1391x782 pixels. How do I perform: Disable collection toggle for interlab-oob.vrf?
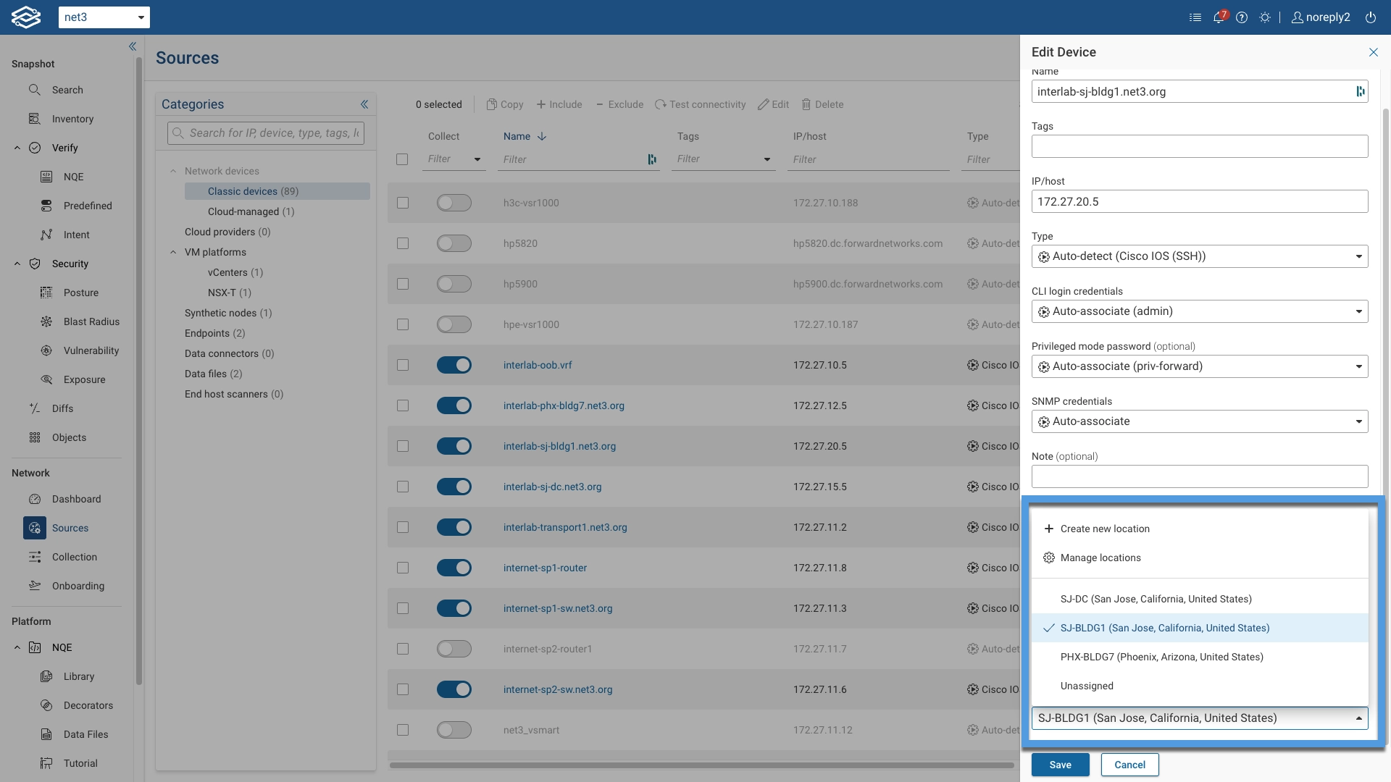click(x=454, y=365)
